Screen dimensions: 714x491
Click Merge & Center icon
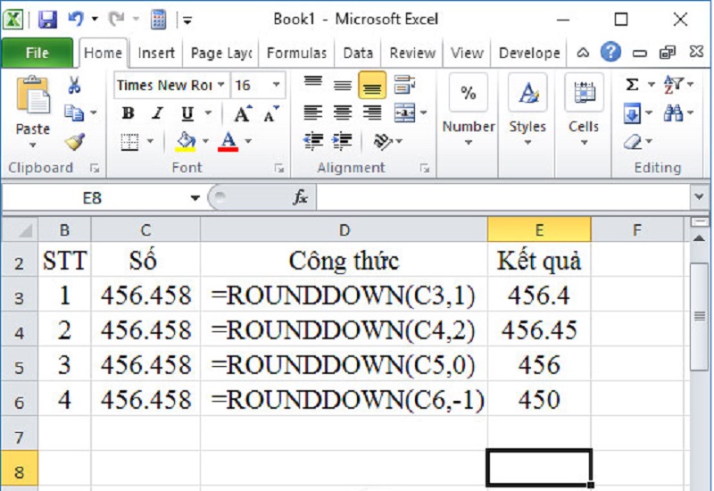click(404, 113)
